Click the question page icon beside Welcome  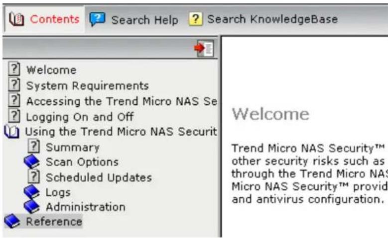[x=14, y=69]
